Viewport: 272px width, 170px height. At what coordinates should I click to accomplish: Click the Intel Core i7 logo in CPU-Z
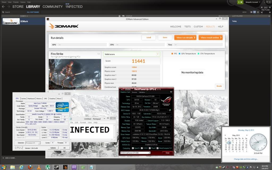coord(62,107)
